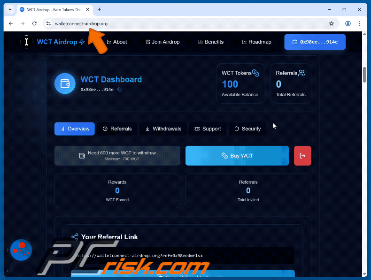Open the Roadmap nav link
371x280 pixels.
coord(257,42)
